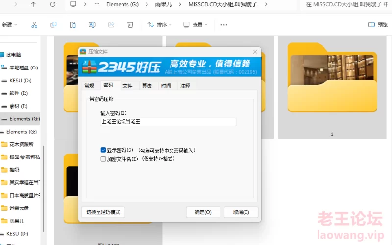Image resolution: width=392 pixels, height=245 pixels.
Task: Check 加密文件名 checkbox
Action: 103,159
